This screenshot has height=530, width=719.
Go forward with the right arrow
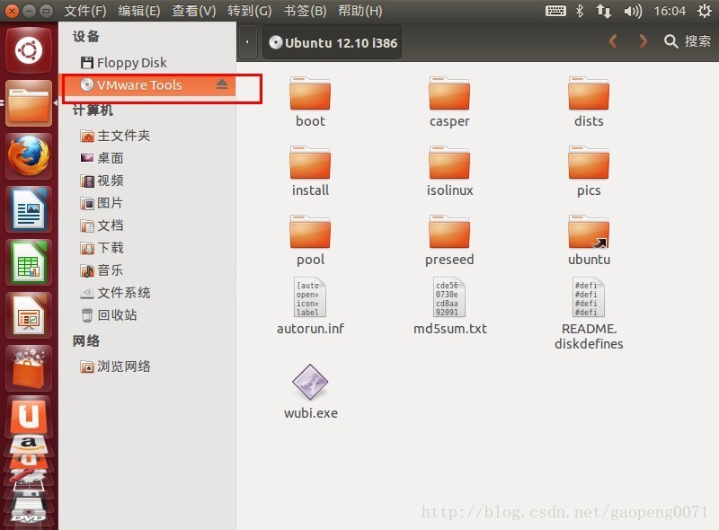(644, 41)
